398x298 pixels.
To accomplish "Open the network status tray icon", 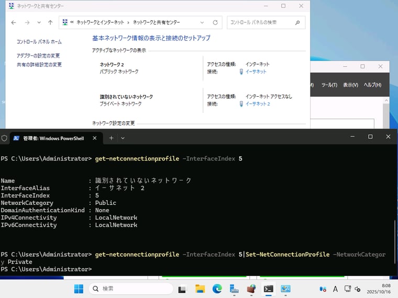I will click(348, 289).
